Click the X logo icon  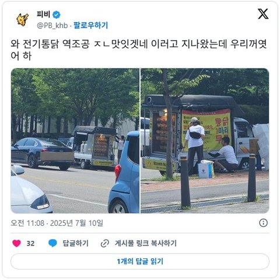tap(263, 14)
